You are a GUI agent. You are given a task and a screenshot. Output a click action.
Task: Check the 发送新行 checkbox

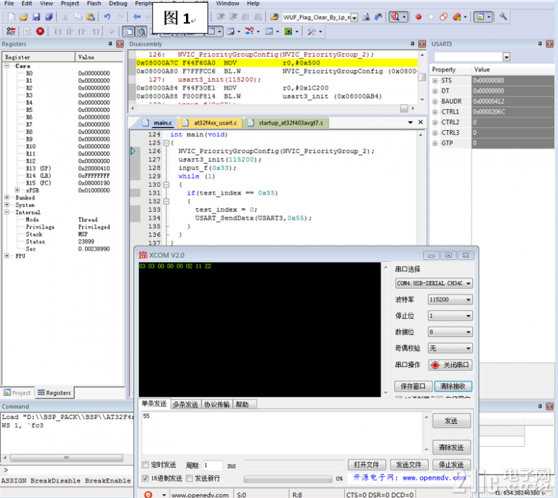(189, 478)
